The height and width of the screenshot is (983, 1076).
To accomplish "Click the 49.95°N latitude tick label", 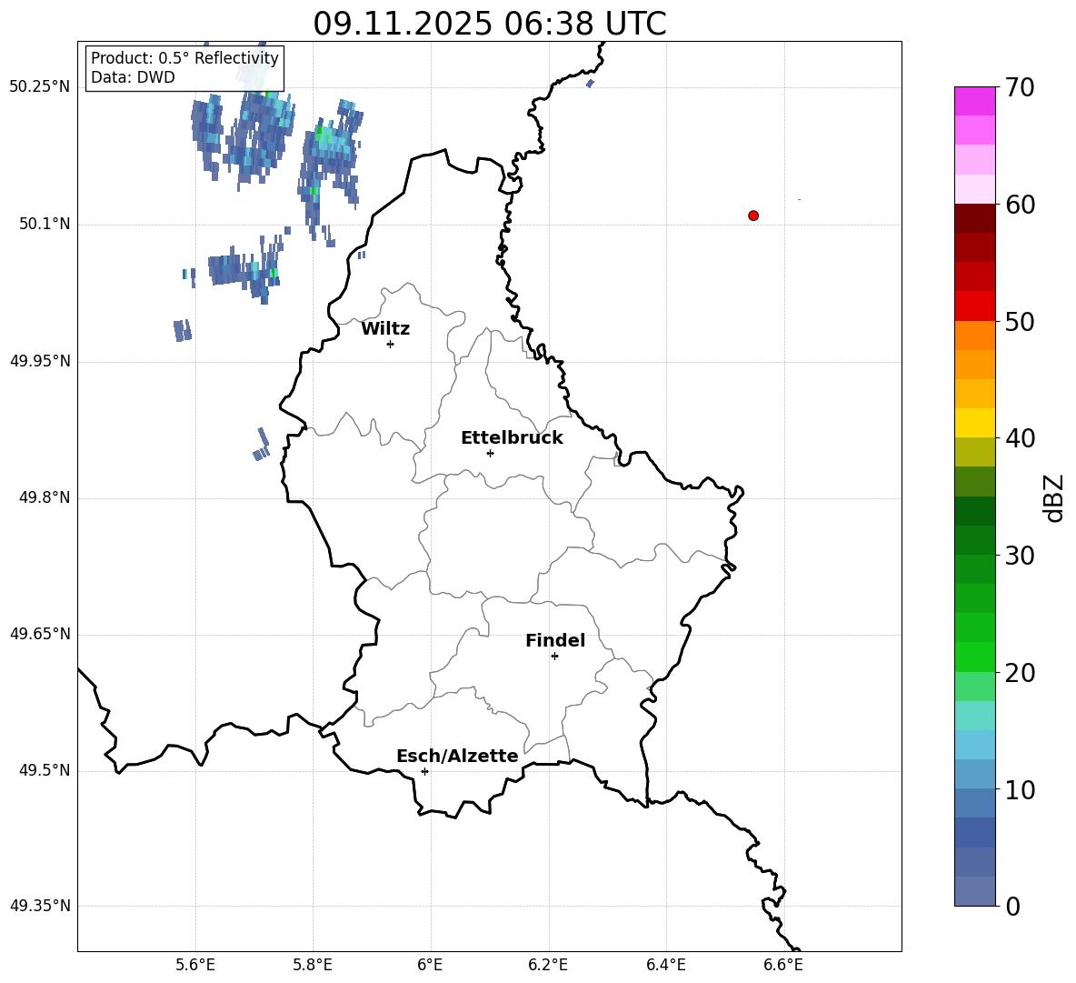I will (40, 360).
